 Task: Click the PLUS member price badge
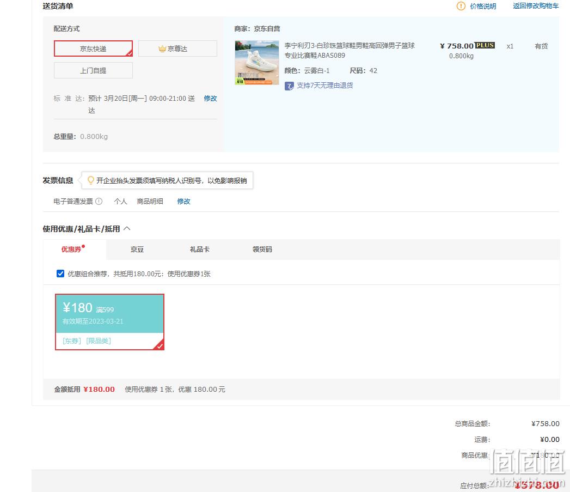click(485, 45)
